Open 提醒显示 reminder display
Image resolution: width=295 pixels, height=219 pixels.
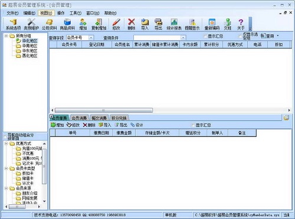coord(192,24)
